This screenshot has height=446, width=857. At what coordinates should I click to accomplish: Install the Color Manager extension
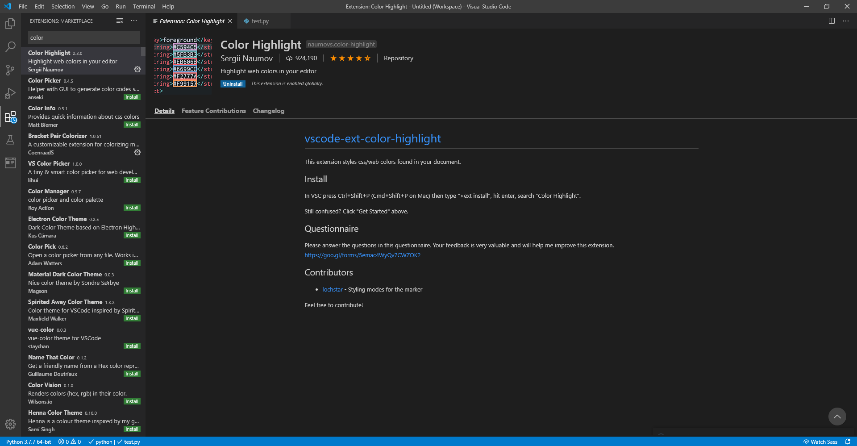coord(132,208)
